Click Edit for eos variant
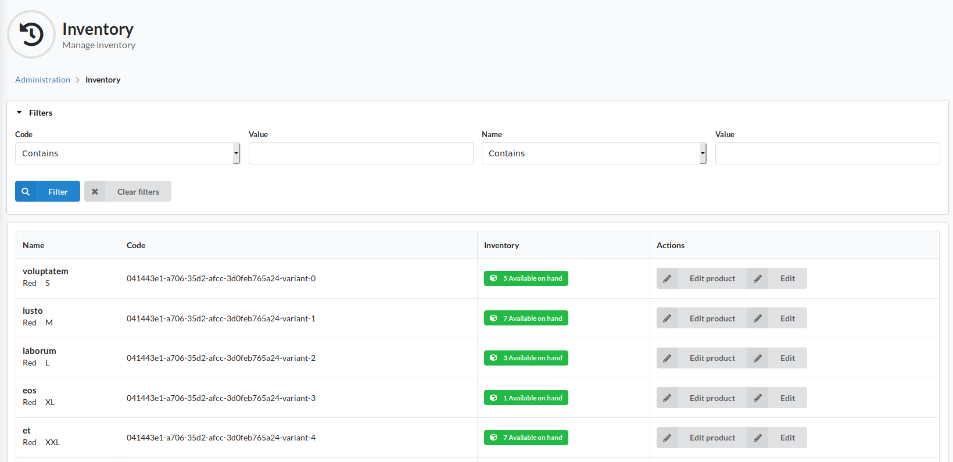The width and height of the screenshot is (953, 462). 777,398
